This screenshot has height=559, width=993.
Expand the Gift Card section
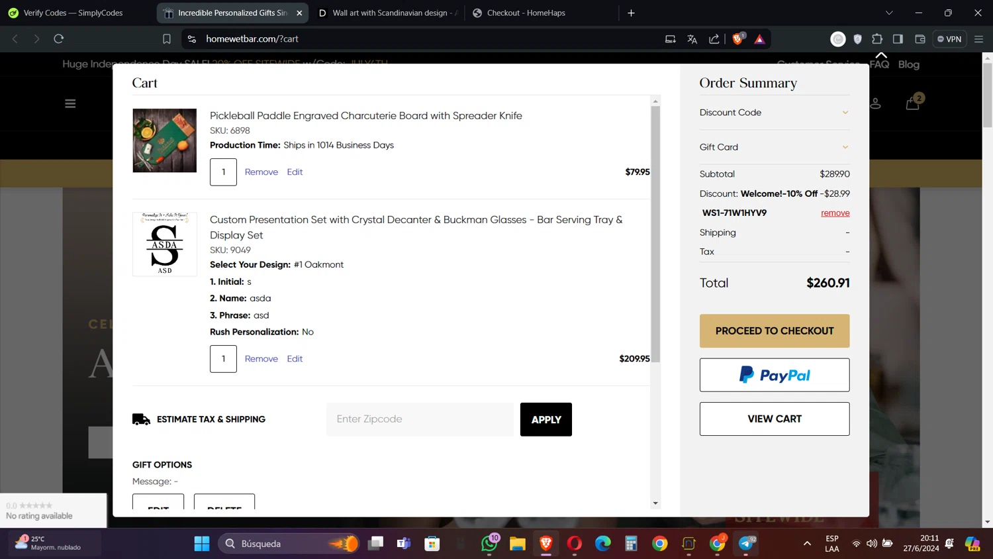775,147
